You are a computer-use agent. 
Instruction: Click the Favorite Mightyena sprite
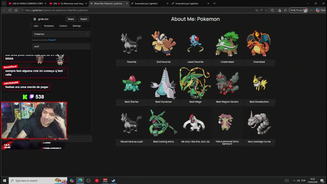(132, 44)
